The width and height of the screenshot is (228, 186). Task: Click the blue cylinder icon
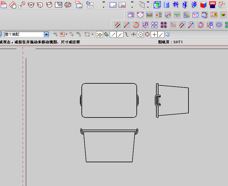click(166, 5)
